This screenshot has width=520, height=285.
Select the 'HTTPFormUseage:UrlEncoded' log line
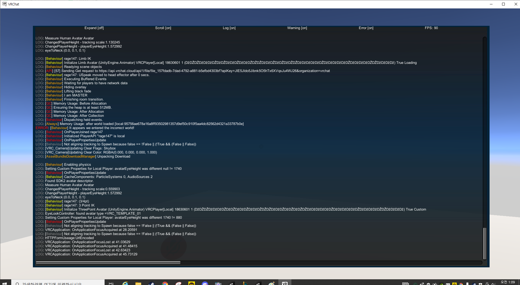(x=65, y=238)
